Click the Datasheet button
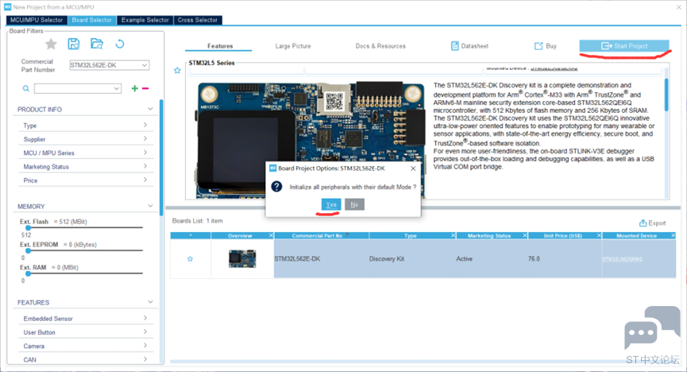687x372 pixels. point(469,46)
